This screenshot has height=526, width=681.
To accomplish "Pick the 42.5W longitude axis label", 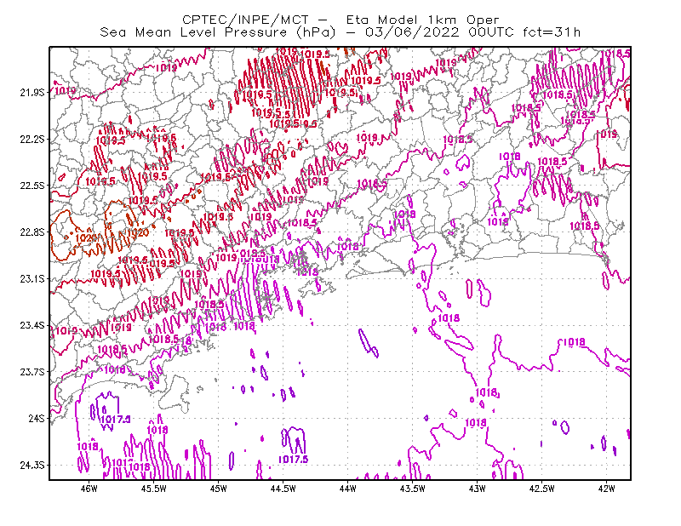I will click(x=542, y=489).
